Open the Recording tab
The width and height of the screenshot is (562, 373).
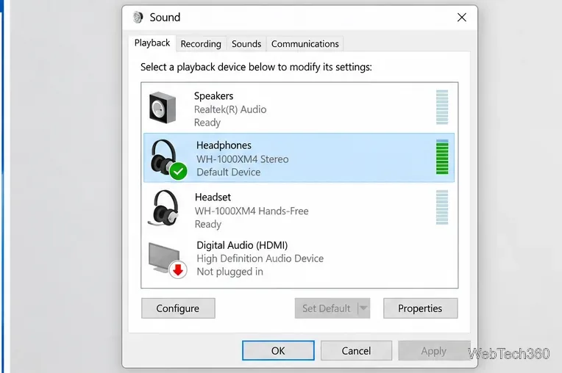pos(201,43)
